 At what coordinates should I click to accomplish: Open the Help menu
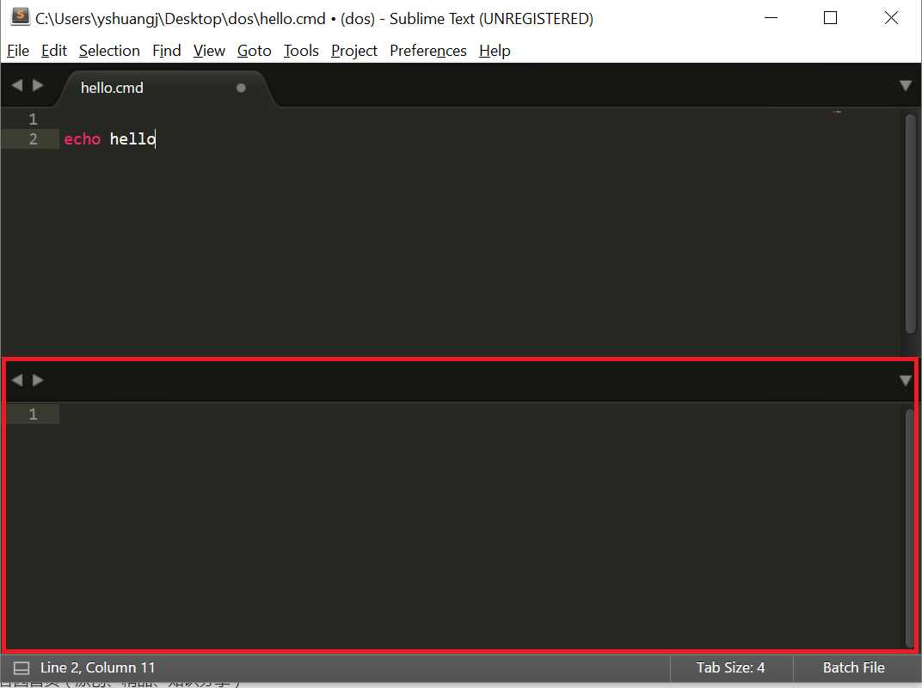[x=495, y=51]
